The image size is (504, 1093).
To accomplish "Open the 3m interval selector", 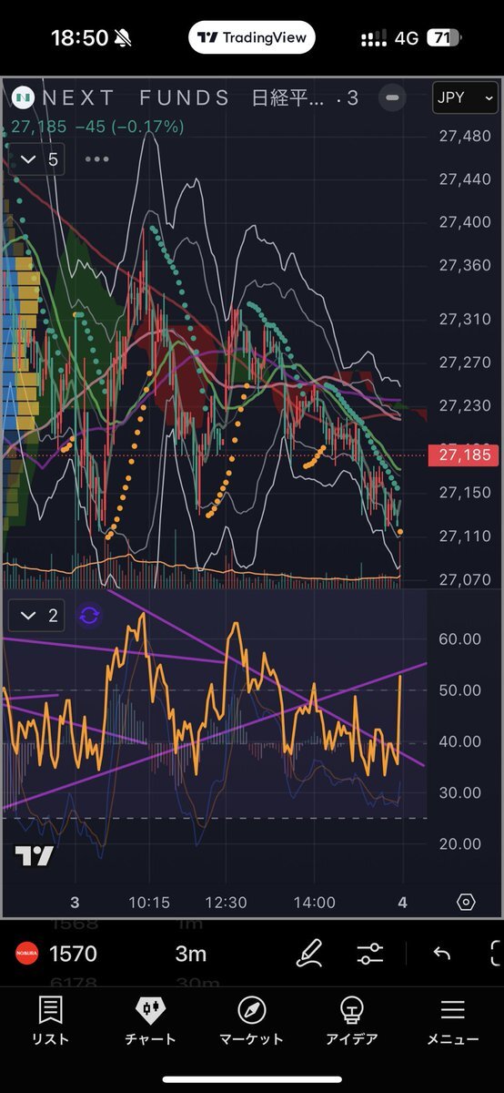I will [x=190, y=954].
